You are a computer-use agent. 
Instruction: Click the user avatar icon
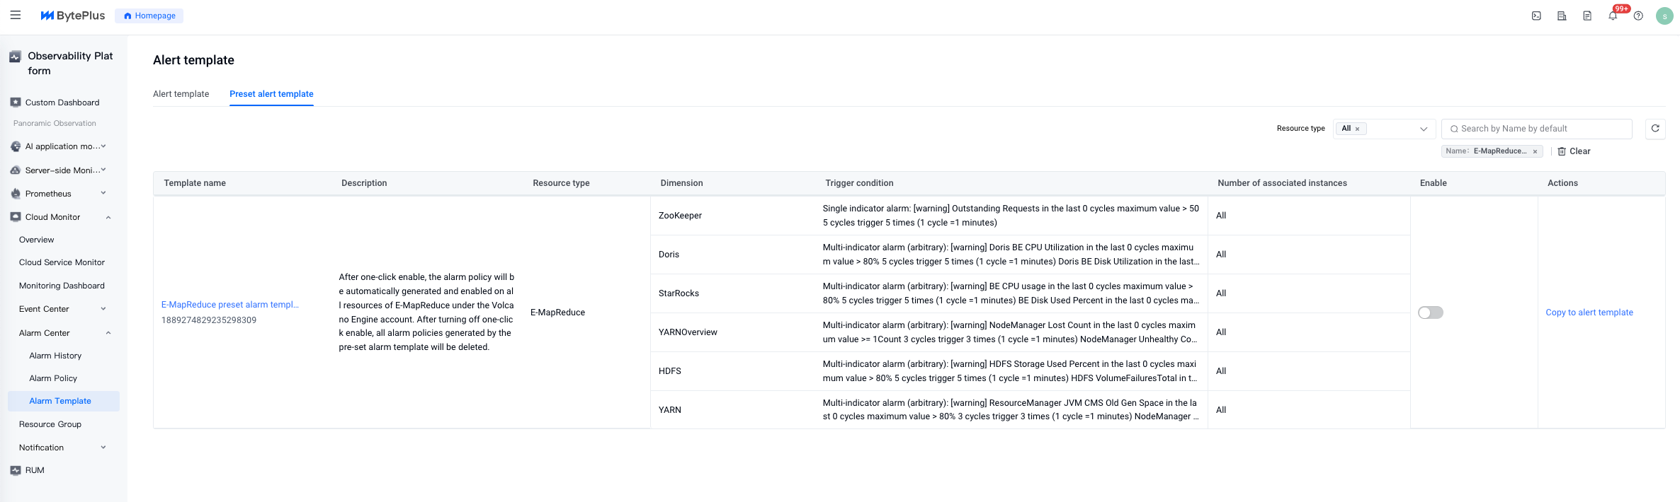[x=1664, y=16]
